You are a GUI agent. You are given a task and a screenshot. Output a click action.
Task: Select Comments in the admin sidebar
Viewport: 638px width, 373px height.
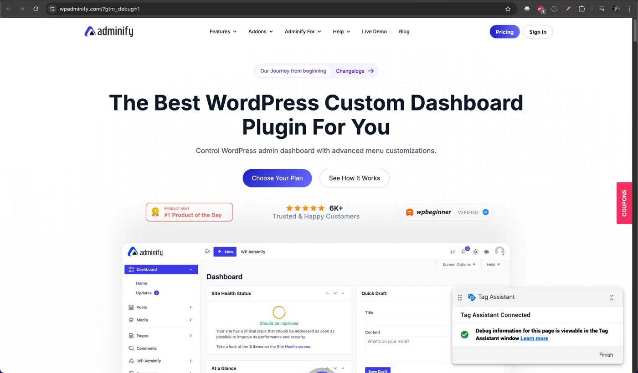146,348
